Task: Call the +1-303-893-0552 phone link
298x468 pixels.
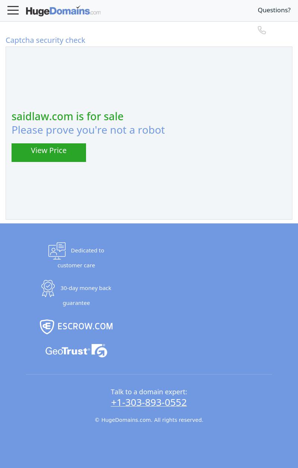Action: coord(149,402)
